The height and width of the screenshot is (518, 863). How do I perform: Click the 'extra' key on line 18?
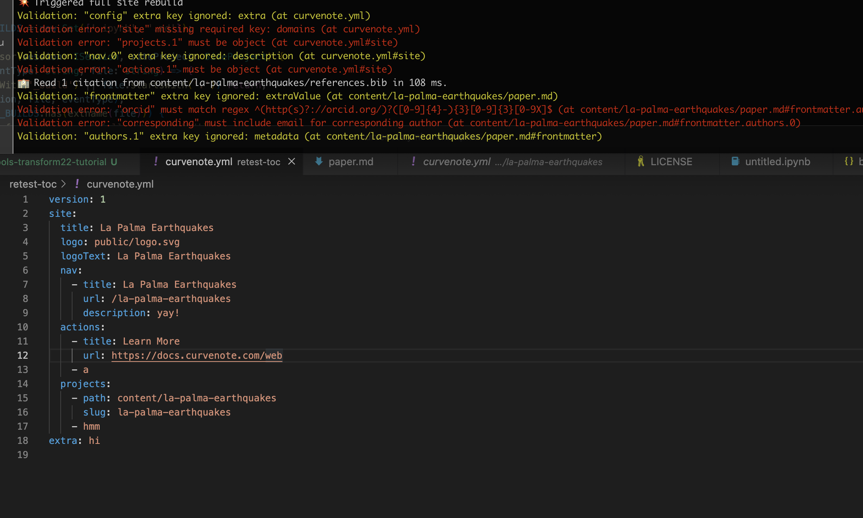[x=63, y=441]
